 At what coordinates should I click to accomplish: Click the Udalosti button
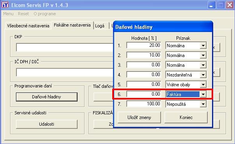pyautogui.click(x=47, y=124)
